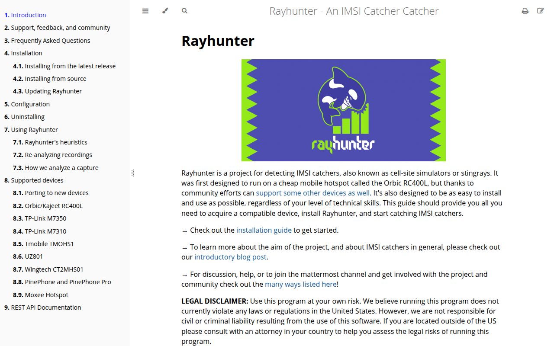Select Porting to new devices
The image size is (554, 346).
tap(51, 193)
